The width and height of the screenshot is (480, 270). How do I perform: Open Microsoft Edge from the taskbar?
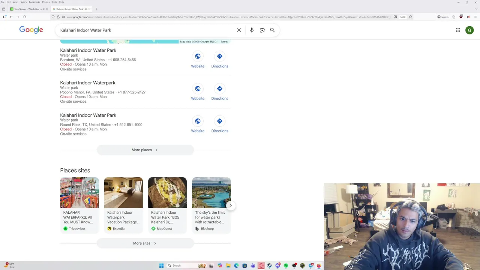click(237, 265)
